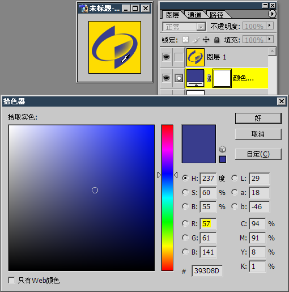Select the R red radio button
This screenshot has height=292, width=289.
click(185, 223)
